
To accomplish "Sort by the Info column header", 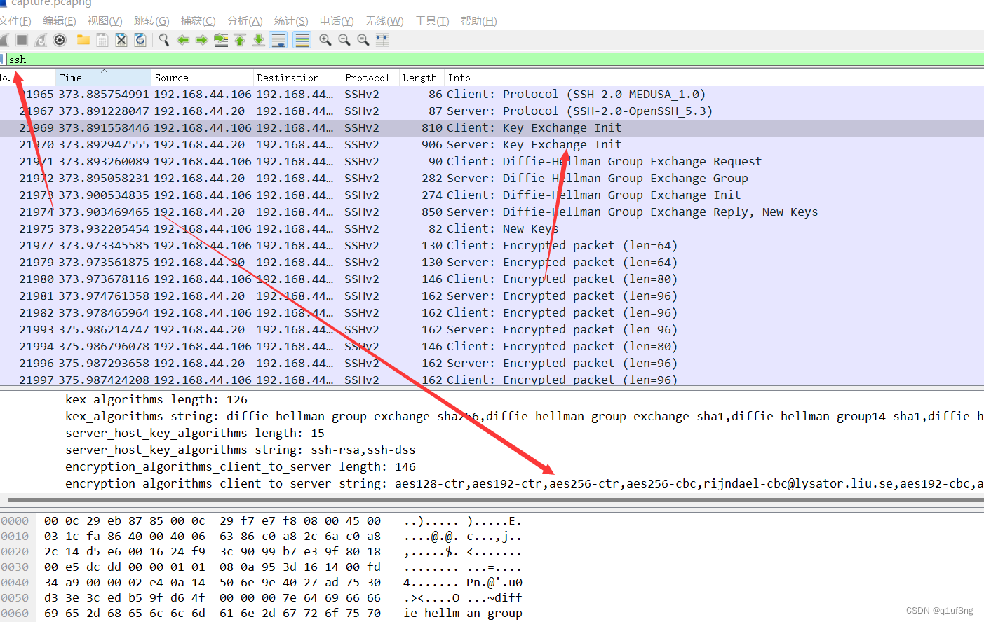I will tap(714, 78).
